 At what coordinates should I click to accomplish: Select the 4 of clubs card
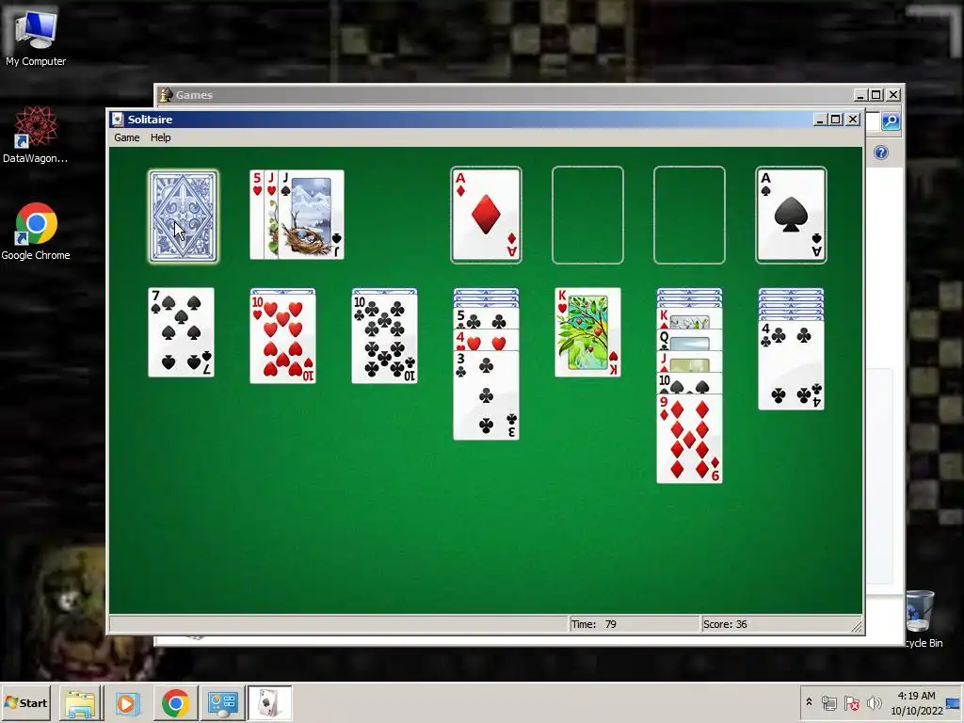pyautogui.click(x=791, y=365)
